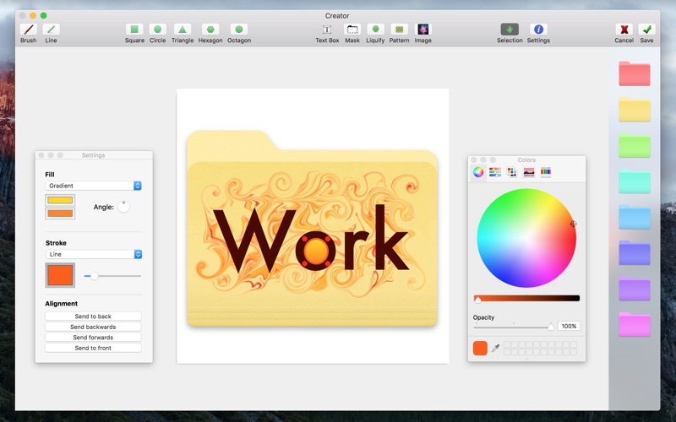This screenshot has width=676, height=422.
Task: Click Send backwards
Action: click(x=93, y=327)
